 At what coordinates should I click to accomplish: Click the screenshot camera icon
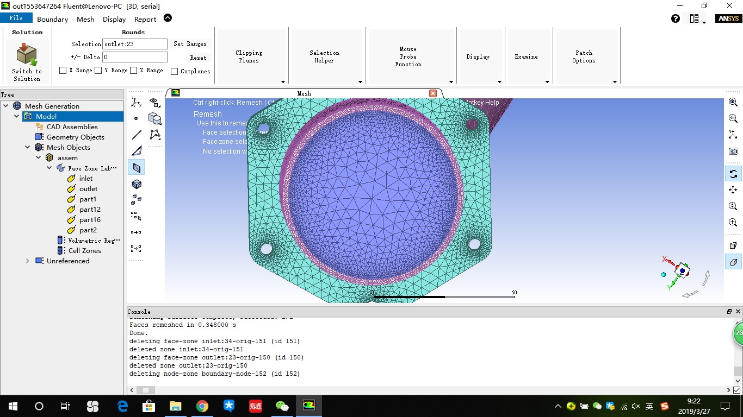[x=733, y=151]
